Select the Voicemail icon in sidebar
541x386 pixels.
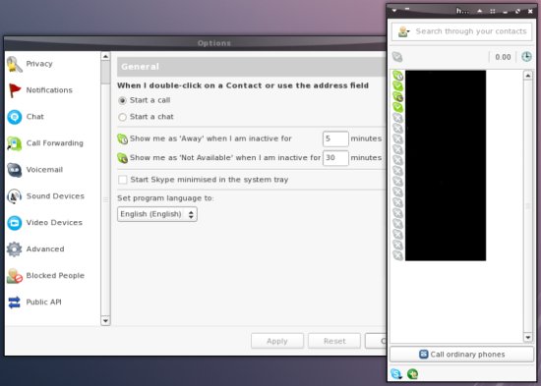pos(15,170)
